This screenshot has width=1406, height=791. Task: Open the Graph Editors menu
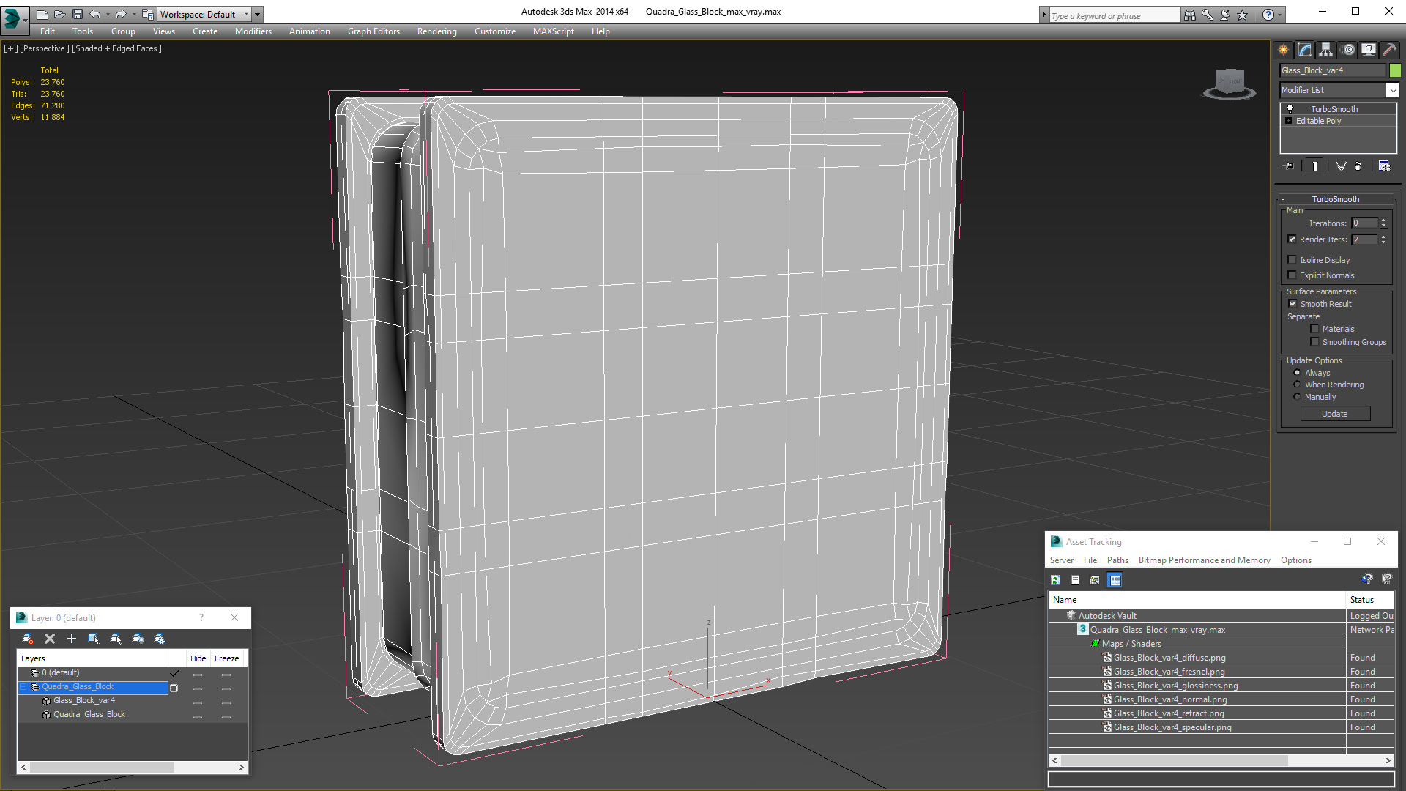click(373, 31)
